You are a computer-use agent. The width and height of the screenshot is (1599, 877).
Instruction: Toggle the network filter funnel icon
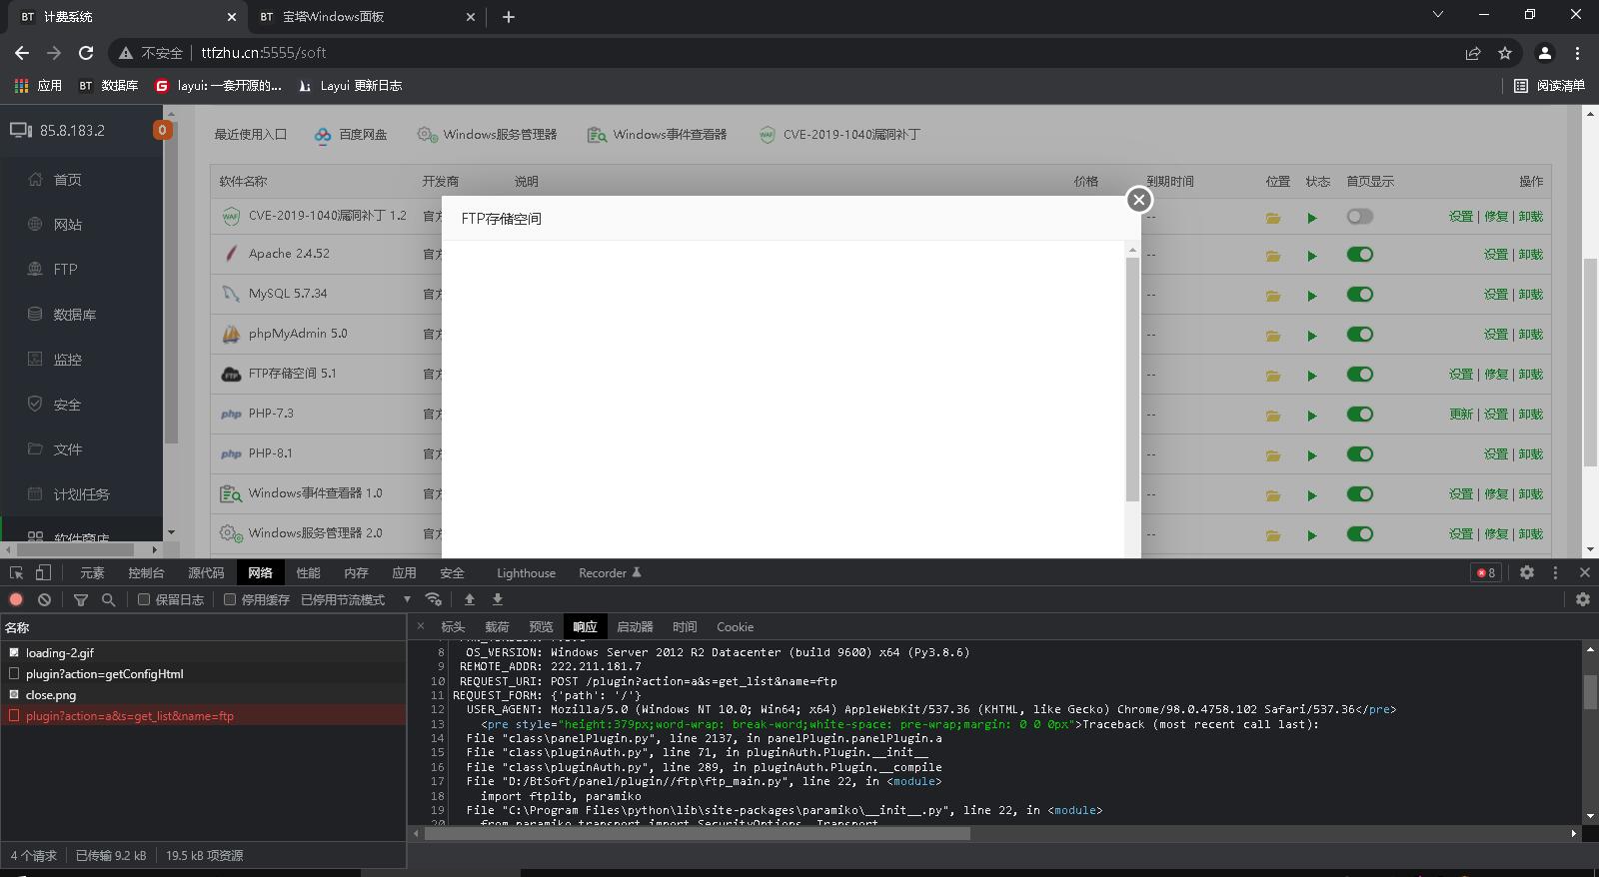coord(81,599)
